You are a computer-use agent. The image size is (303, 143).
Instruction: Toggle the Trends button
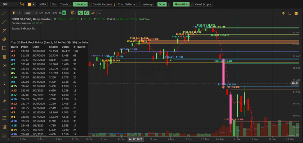click(x=64, y=4)
